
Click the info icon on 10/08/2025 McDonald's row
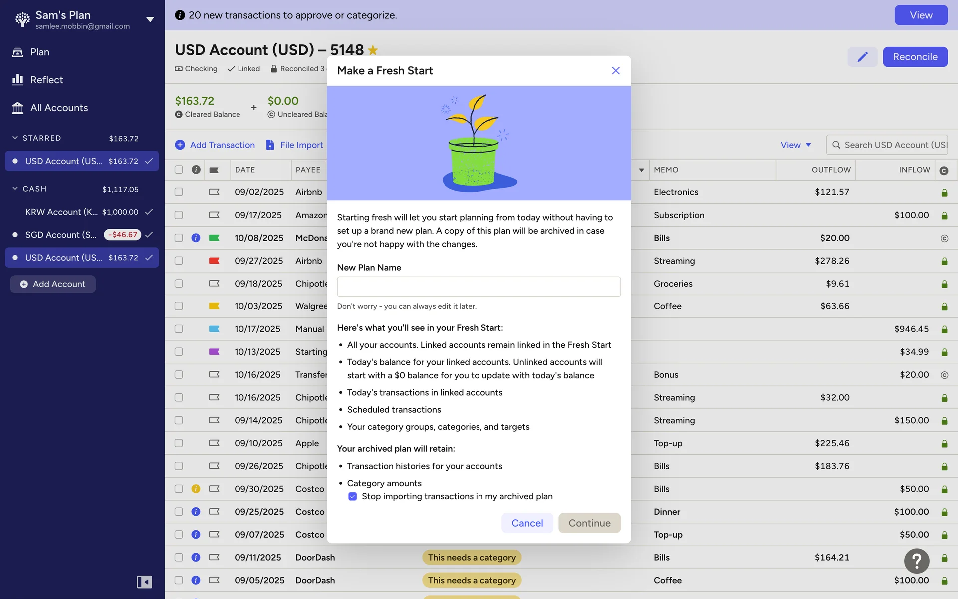(196, 238)
